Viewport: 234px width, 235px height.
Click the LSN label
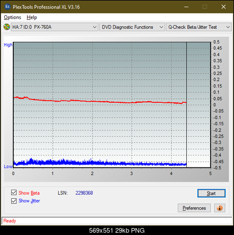click(63, 193)
